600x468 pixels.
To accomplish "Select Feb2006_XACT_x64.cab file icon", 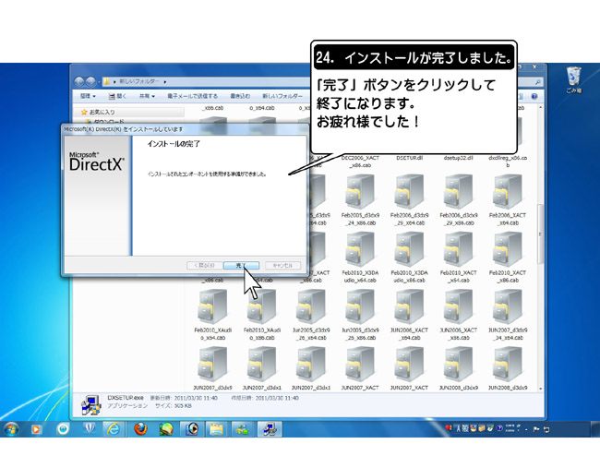I will click(508, 192).
